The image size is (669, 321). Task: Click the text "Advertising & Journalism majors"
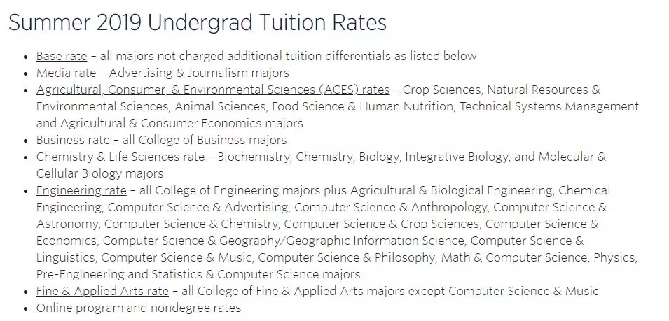[x=199, y=73]
